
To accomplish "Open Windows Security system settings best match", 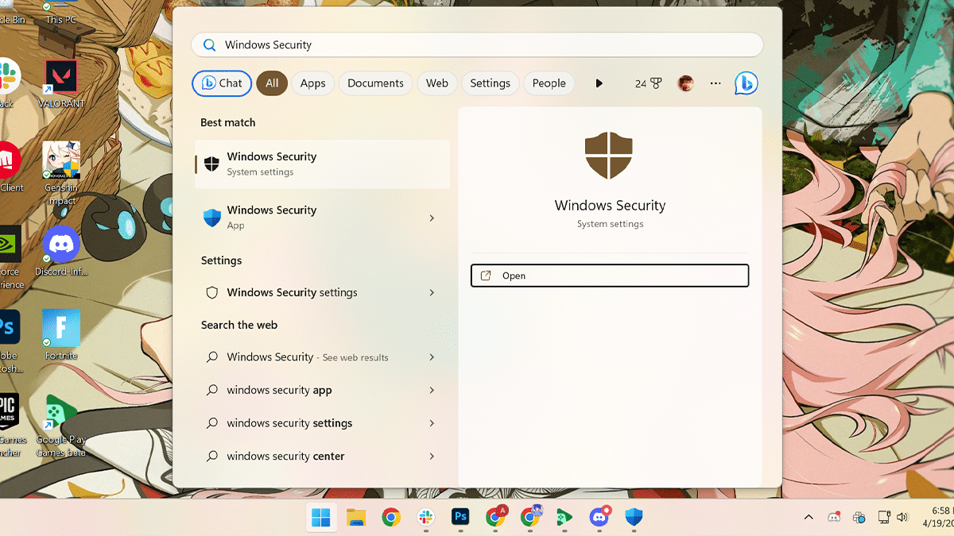I will tap(322, 164).
